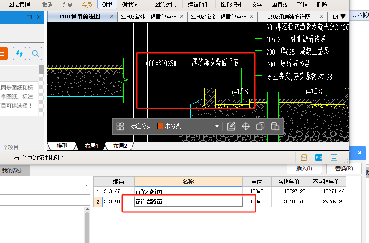Click the search magnifier icon button

click(35, 54)
